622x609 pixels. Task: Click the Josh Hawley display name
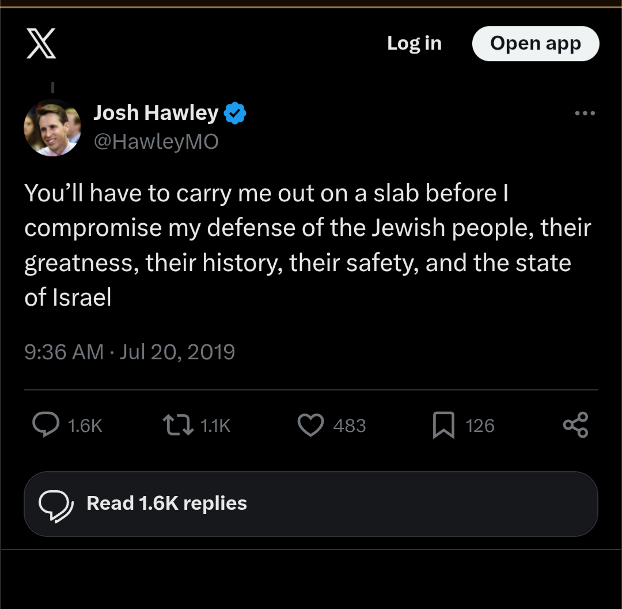click(155, 113)
